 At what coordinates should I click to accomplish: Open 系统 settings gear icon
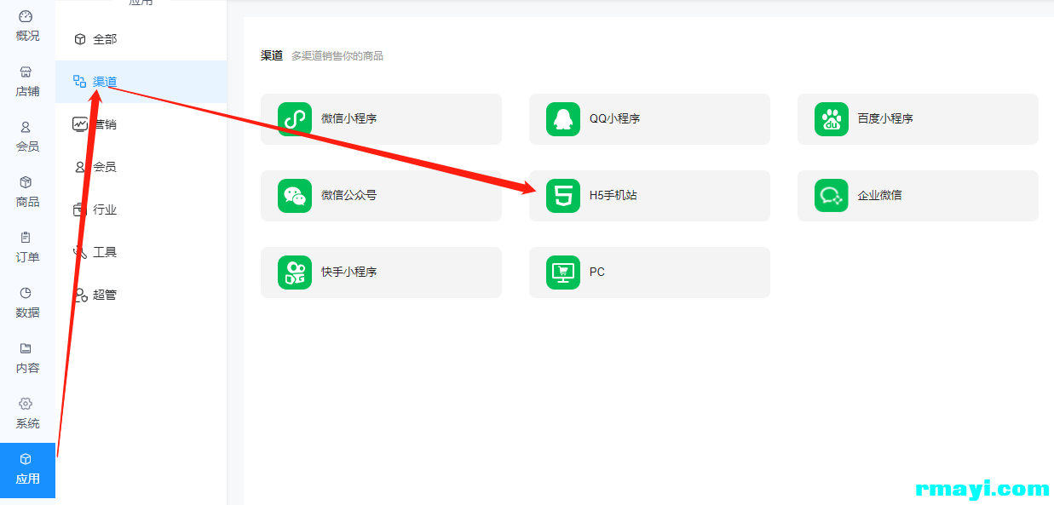point(26,404)
